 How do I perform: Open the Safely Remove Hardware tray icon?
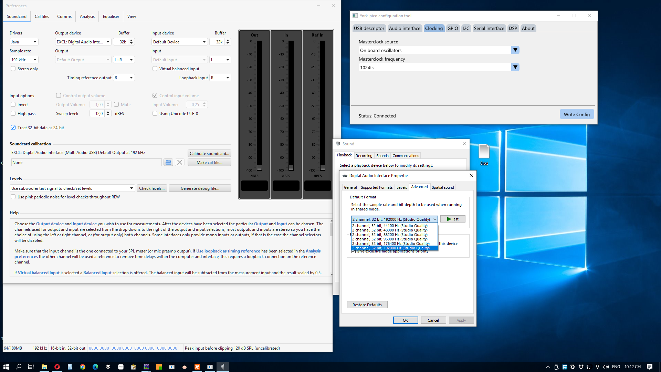click(x=556, y=367)
